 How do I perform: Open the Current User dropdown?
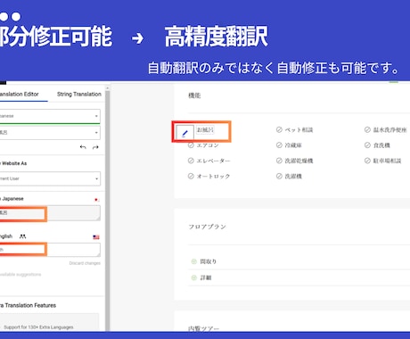tap(49, 178)
